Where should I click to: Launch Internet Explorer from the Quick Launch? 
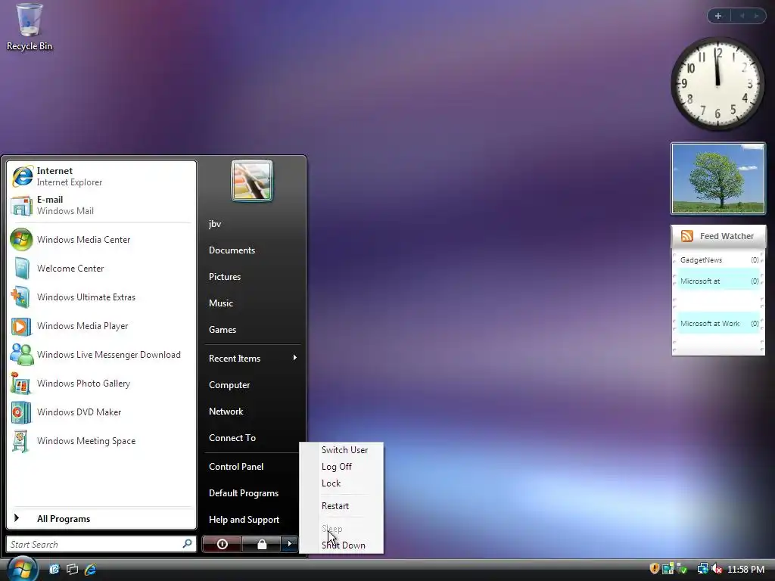[x=91, y=569]
